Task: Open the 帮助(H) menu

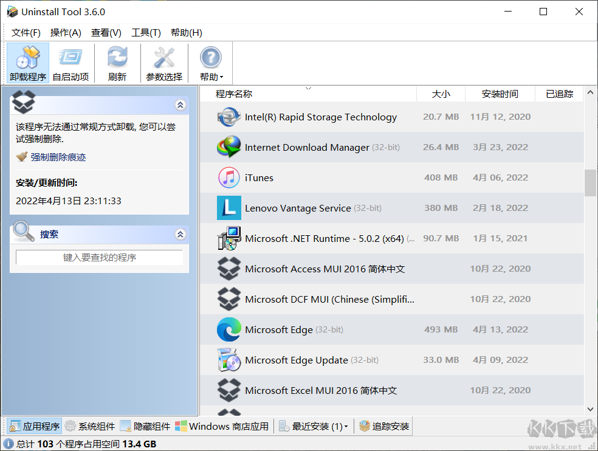Action: pyautogui.click(x=187, y=33)
